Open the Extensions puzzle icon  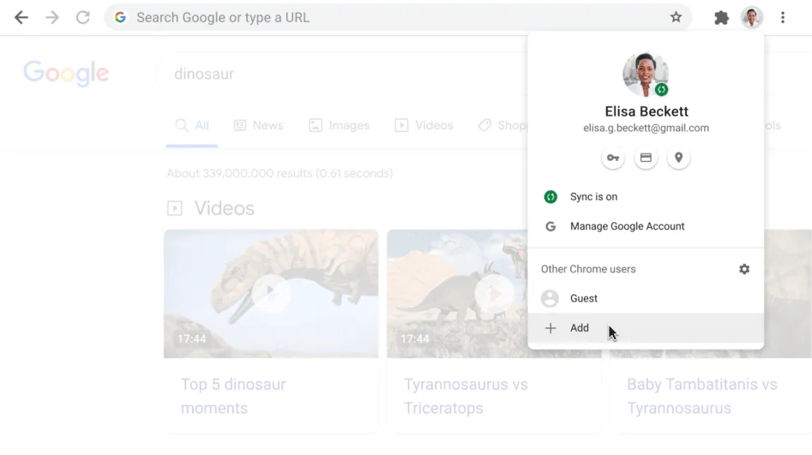721,17
